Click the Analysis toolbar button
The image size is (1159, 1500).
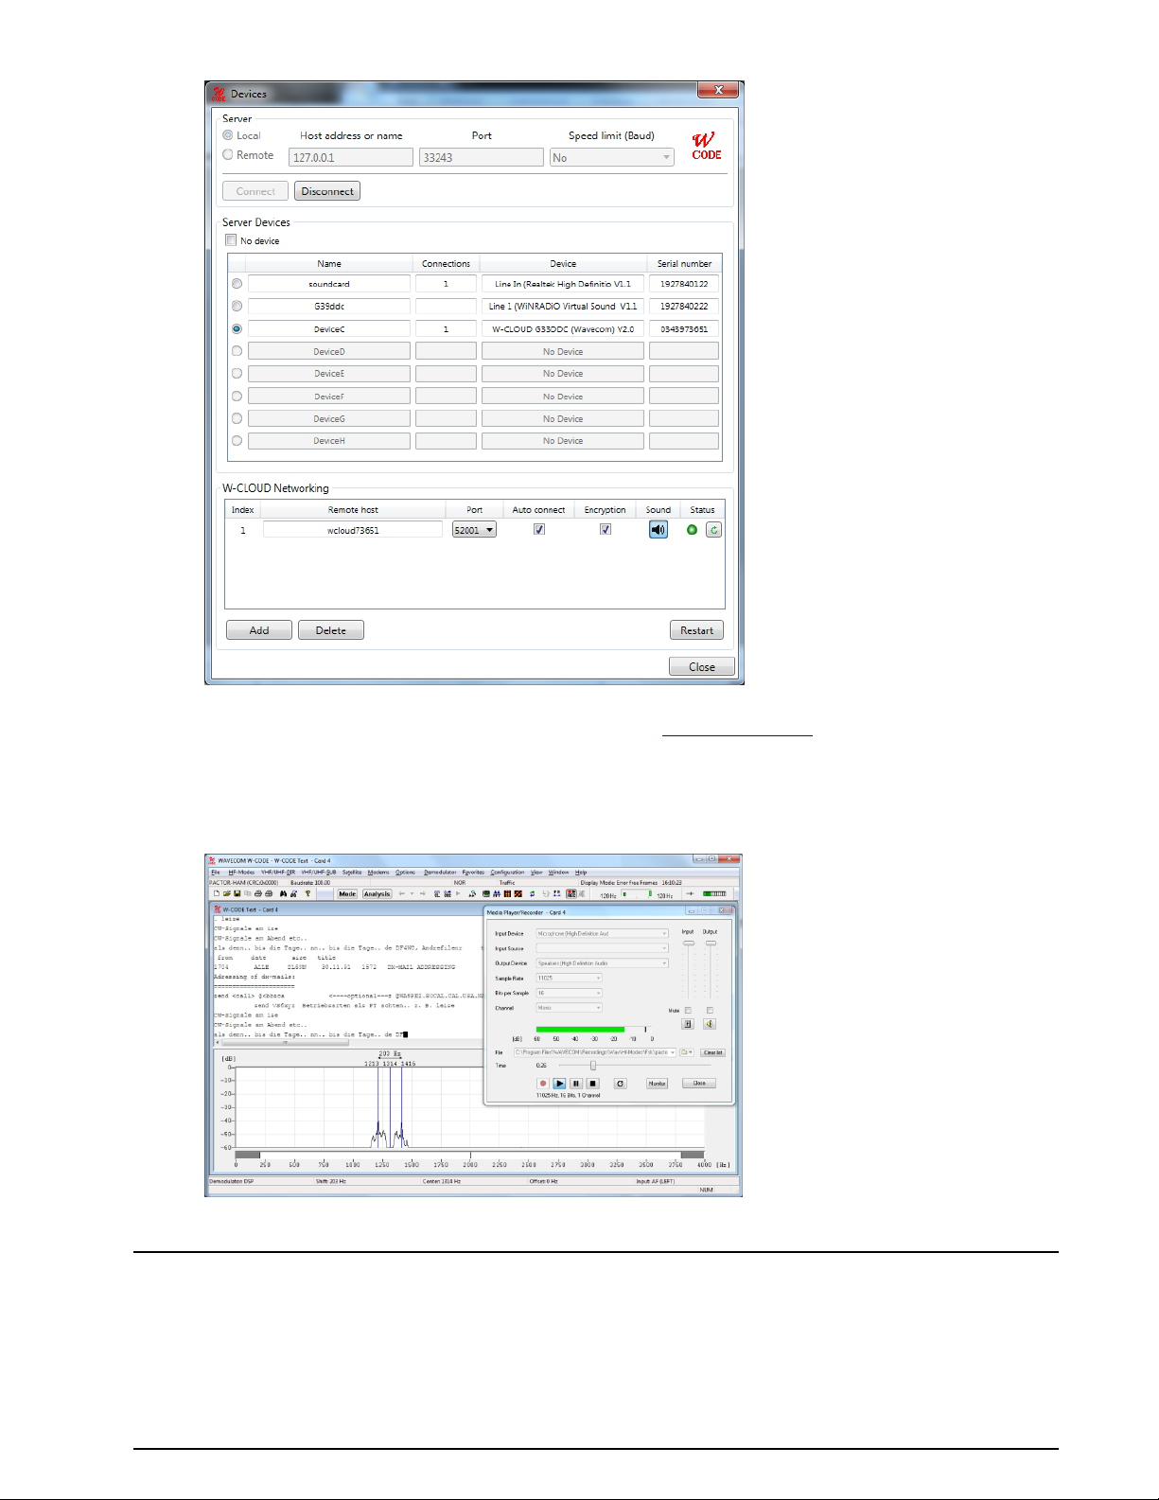[x=378, y=893]
